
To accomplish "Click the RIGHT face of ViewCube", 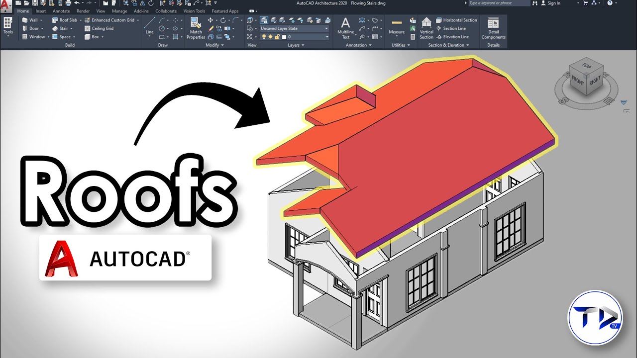I will click(595, 81).
